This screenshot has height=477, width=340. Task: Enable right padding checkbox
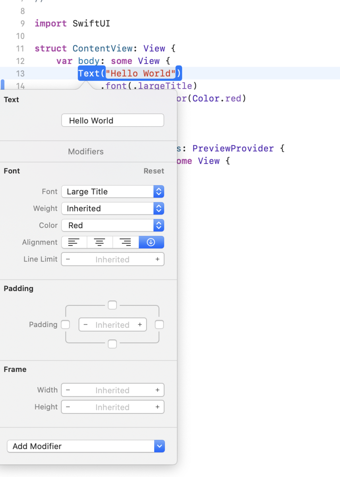(x=159, y=325)
